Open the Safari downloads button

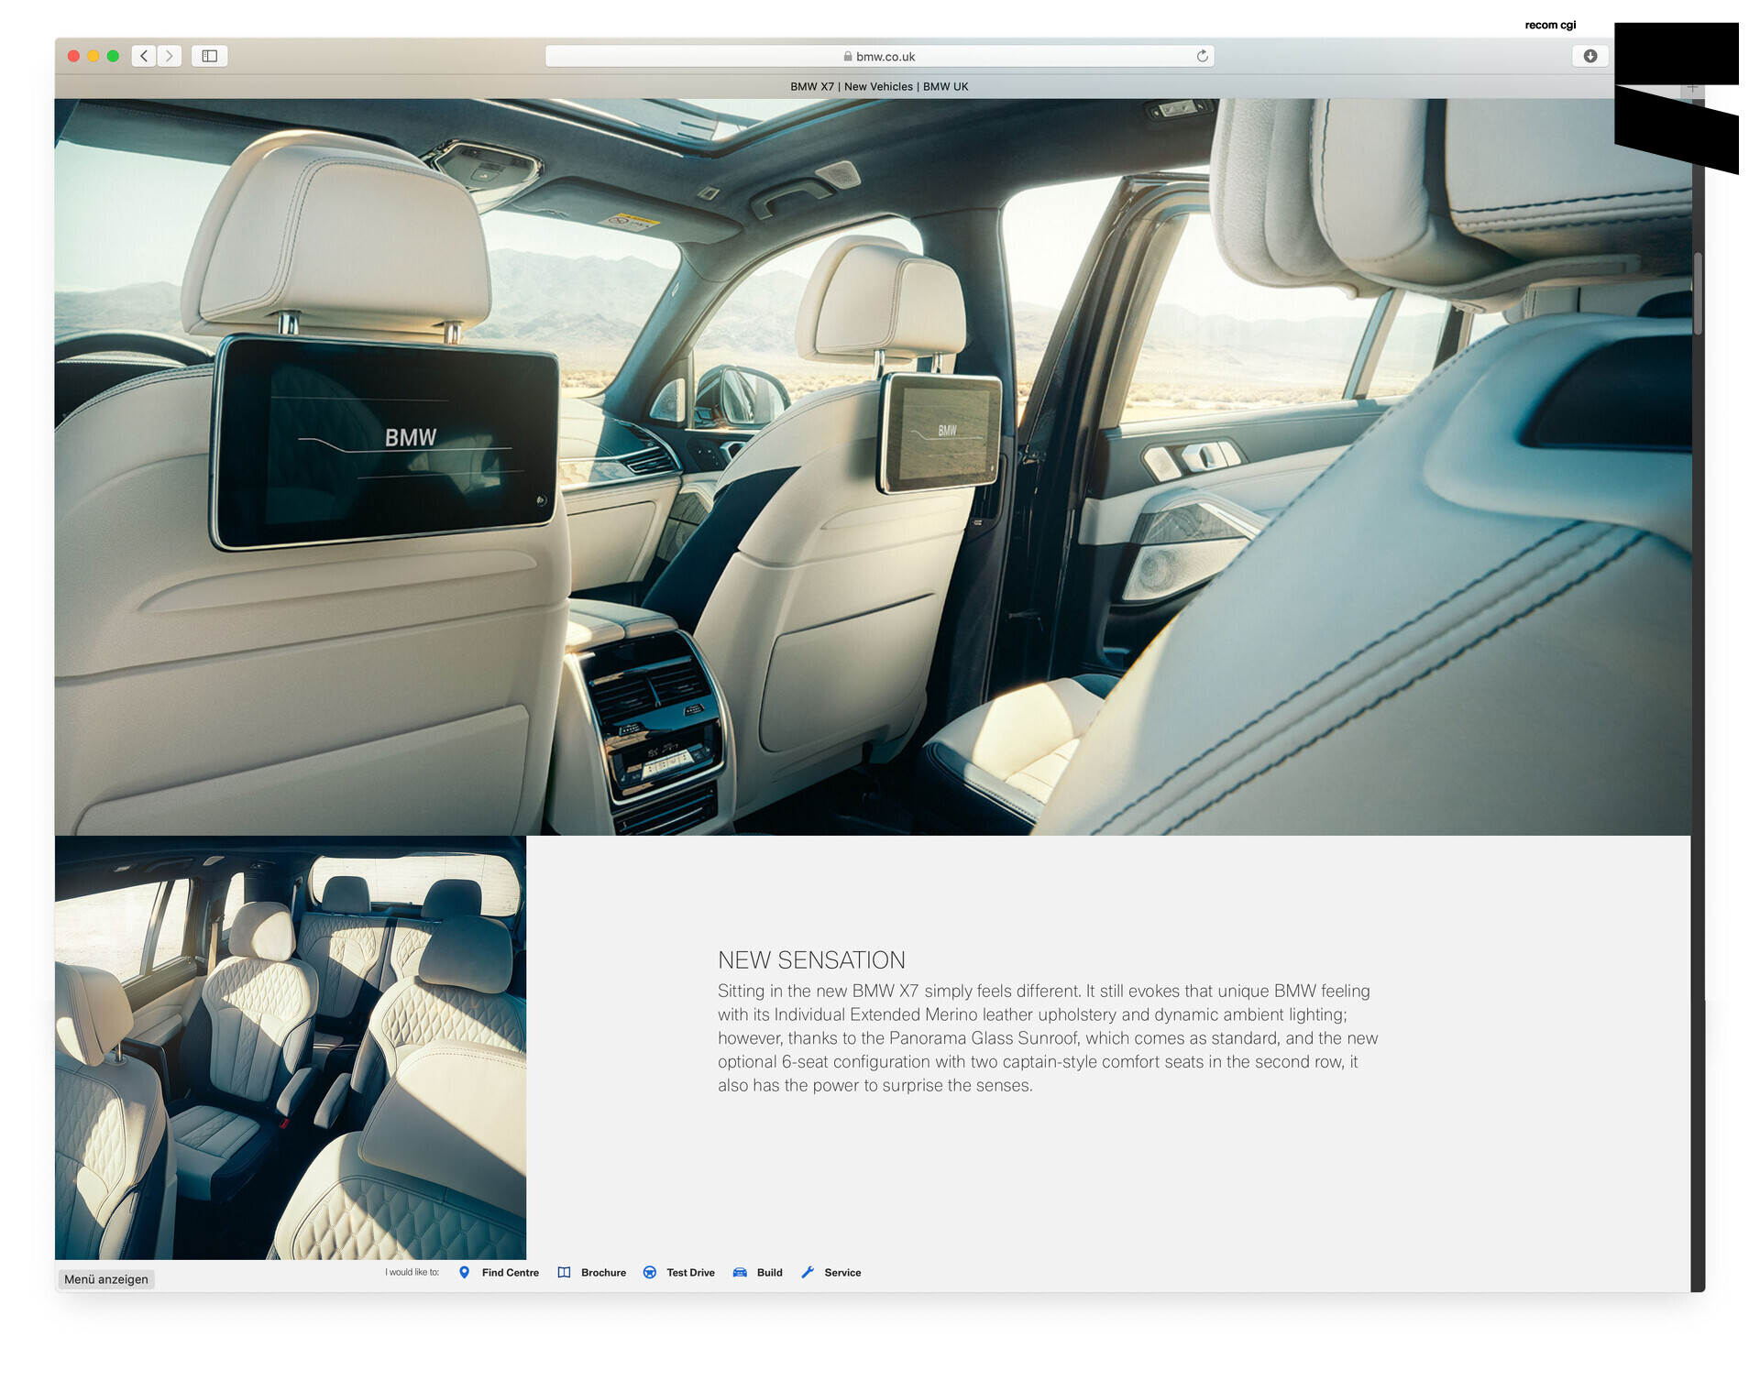[x=1589, y=56]
